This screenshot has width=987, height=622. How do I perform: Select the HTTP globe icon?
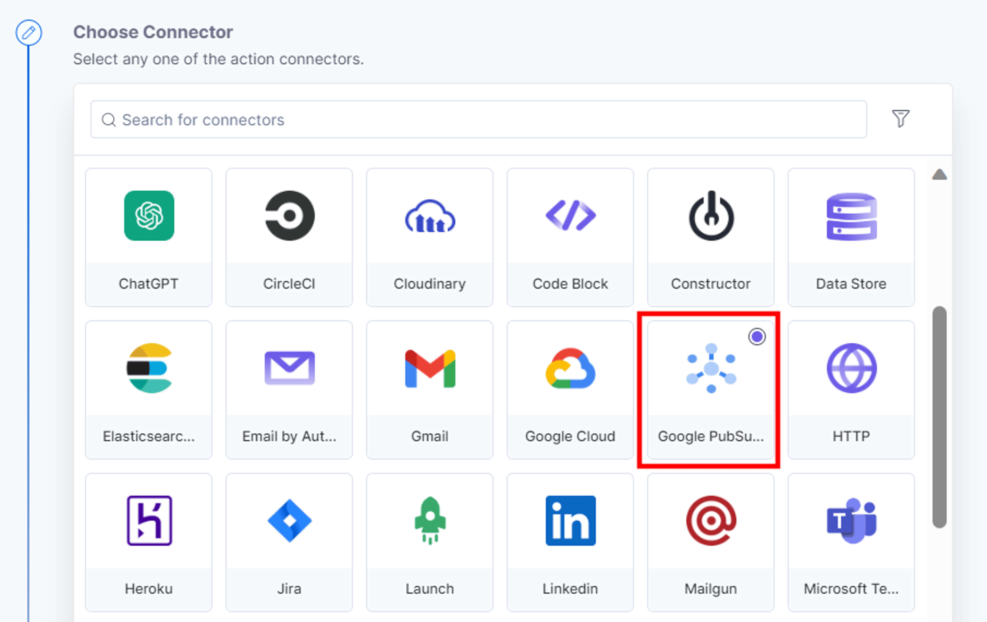tap(851, 368)
